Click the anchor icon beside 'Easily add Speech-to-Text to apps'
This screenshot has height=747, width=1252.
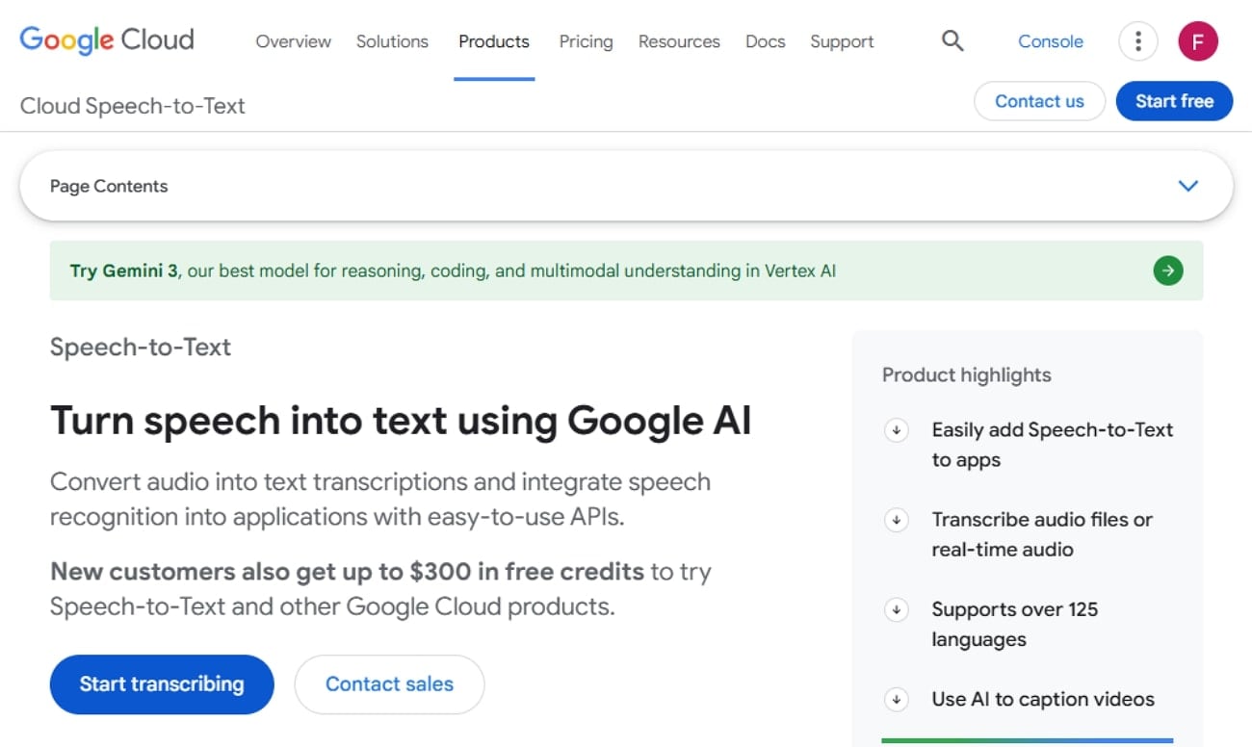[896, 430]
